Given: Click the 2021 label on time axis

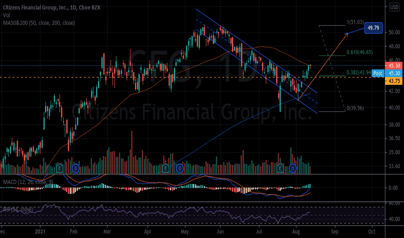Looking at the screenshot, I should tap(40, 232).
